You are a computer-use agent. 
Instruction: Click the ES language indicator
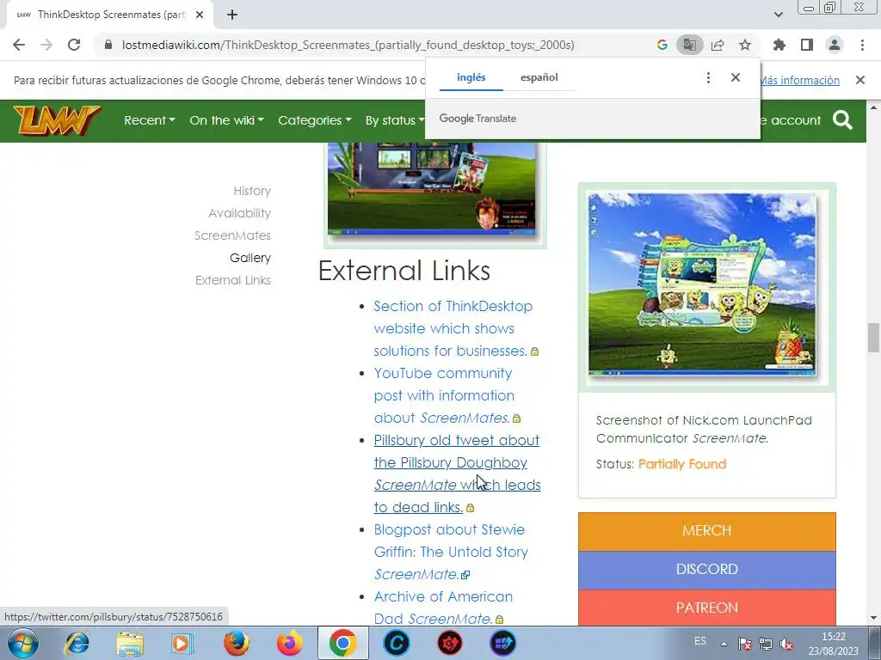coord(700,641)
